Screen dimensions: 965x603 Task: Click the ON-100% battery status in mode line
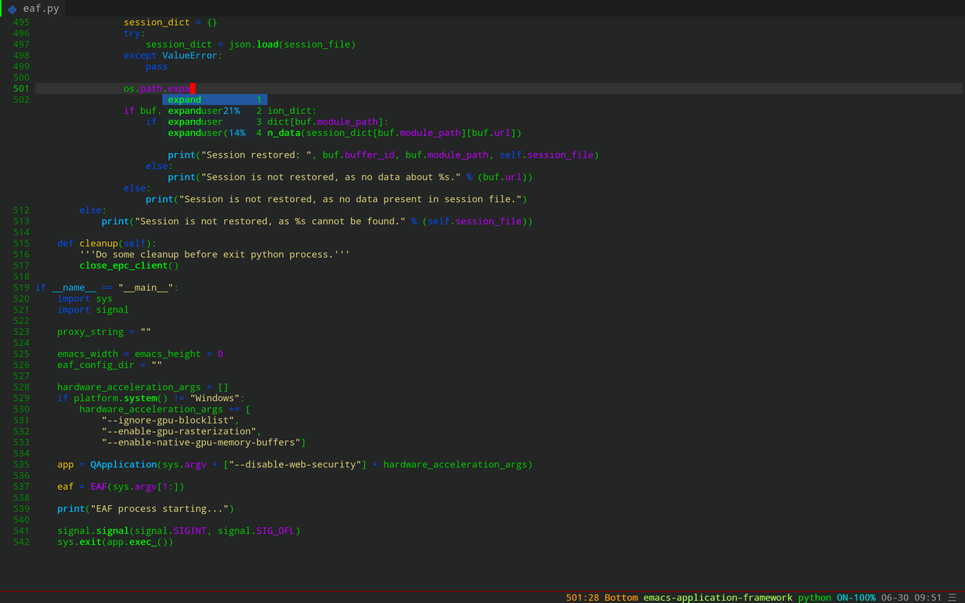pos(856,598)
